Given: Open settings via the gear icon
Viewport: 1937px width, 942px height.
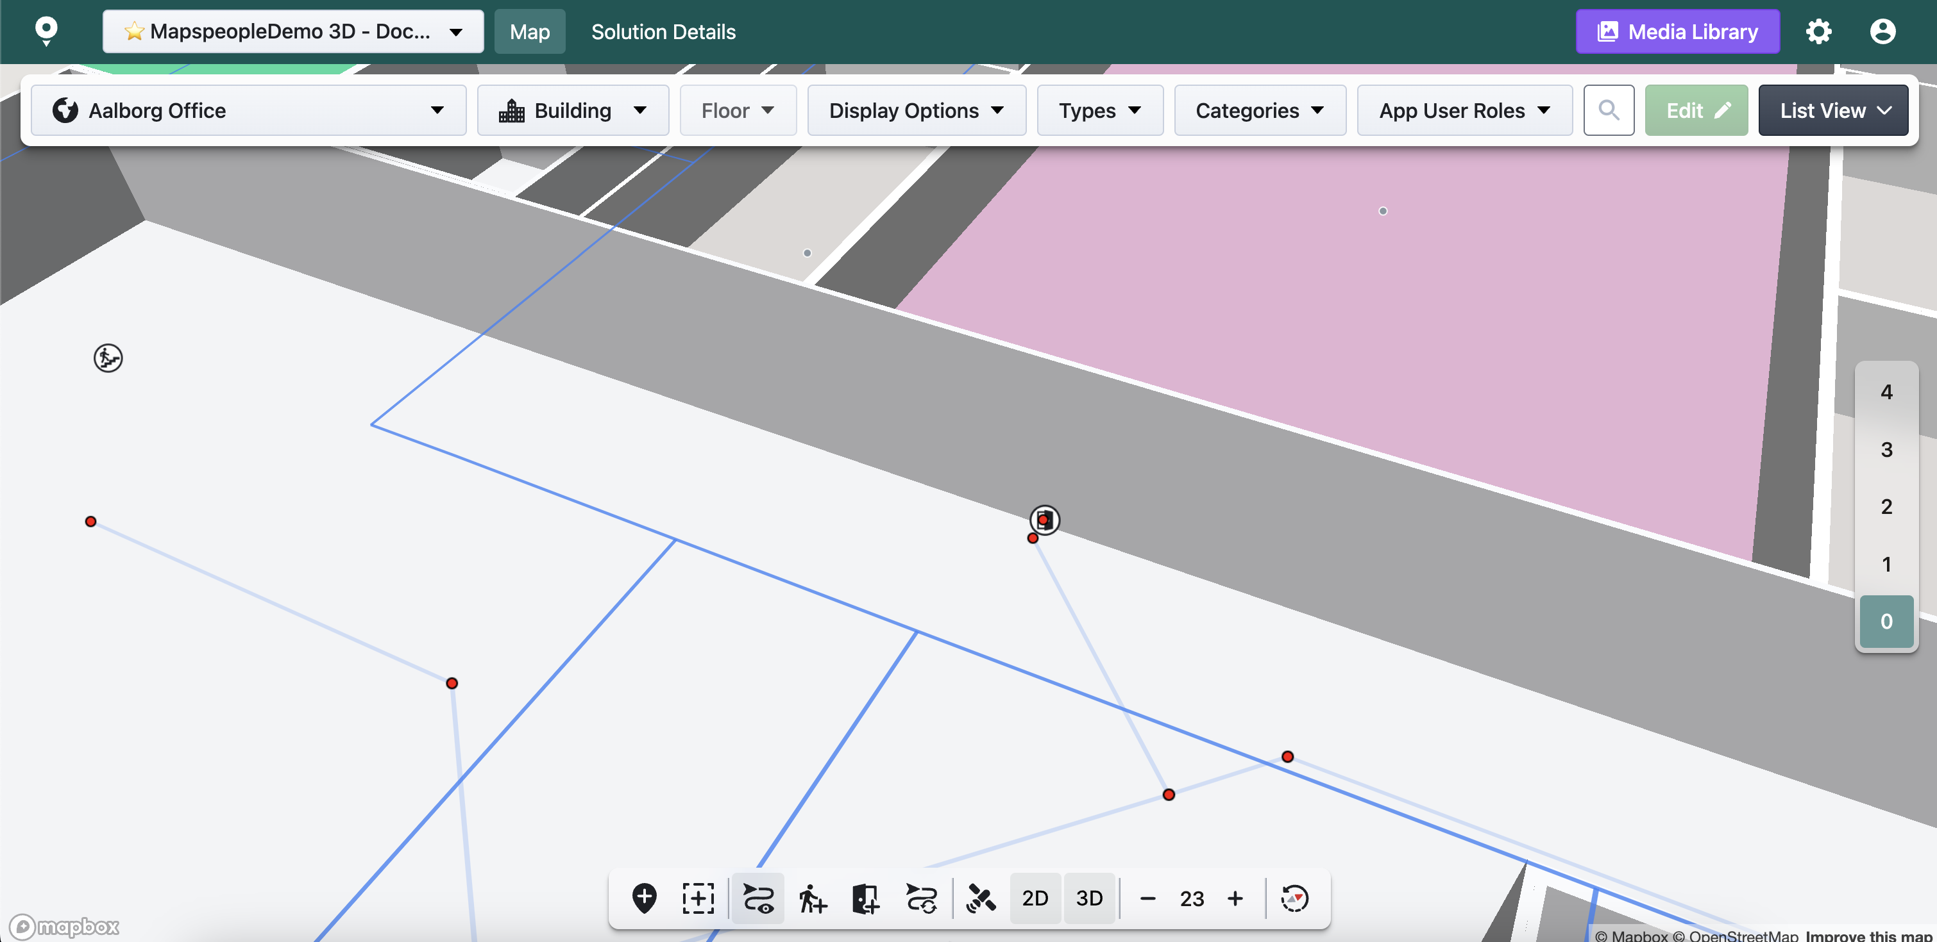Looking at the screenshot, I should [x=1818, y=31].
